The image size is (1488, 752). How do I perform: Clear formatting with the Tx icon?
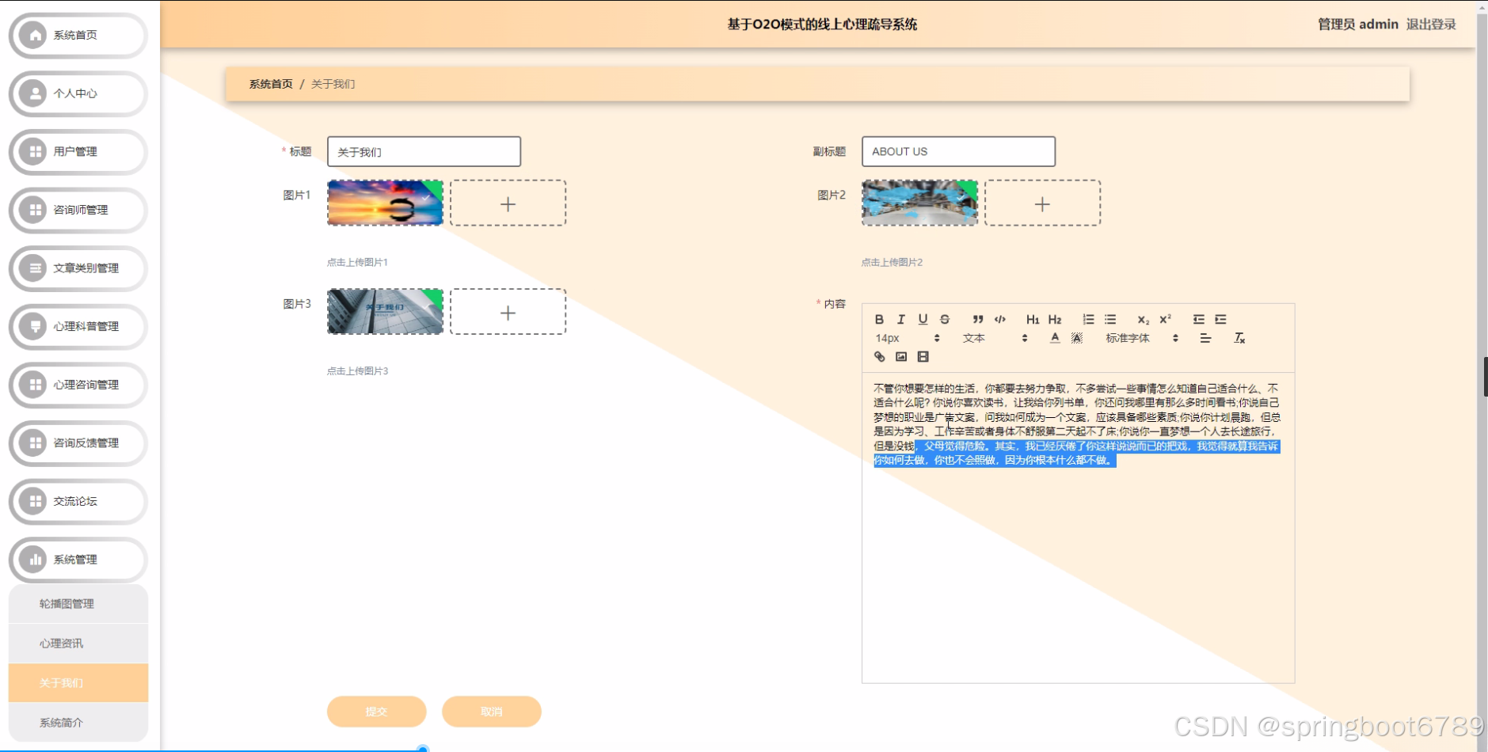(x=1239, y=338)
